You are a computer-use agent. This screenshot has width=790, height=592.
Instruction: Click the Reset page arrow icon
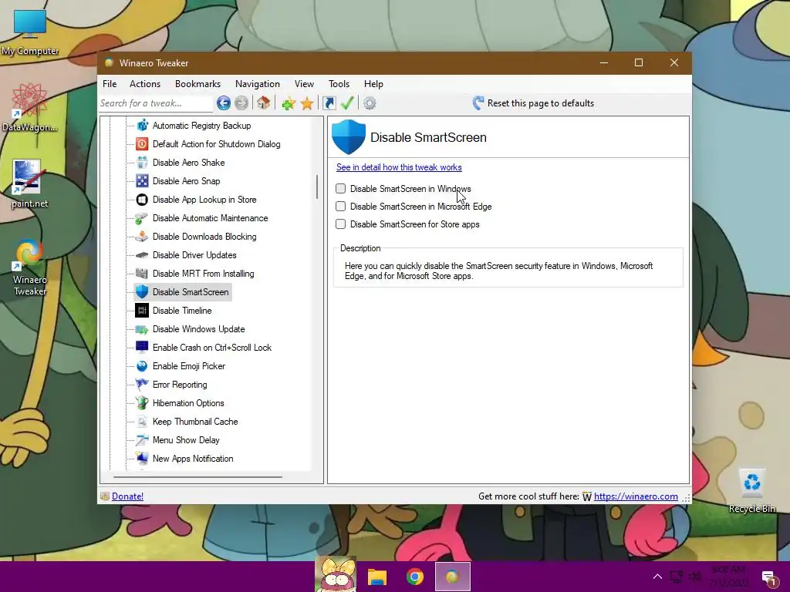pos(478,103)
